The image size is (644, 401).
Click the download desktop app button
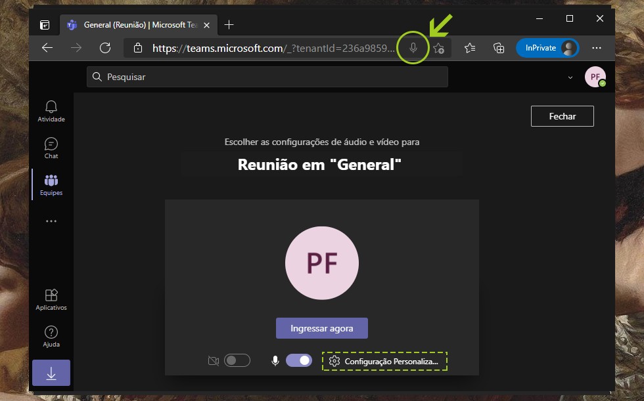pos(51,373)
